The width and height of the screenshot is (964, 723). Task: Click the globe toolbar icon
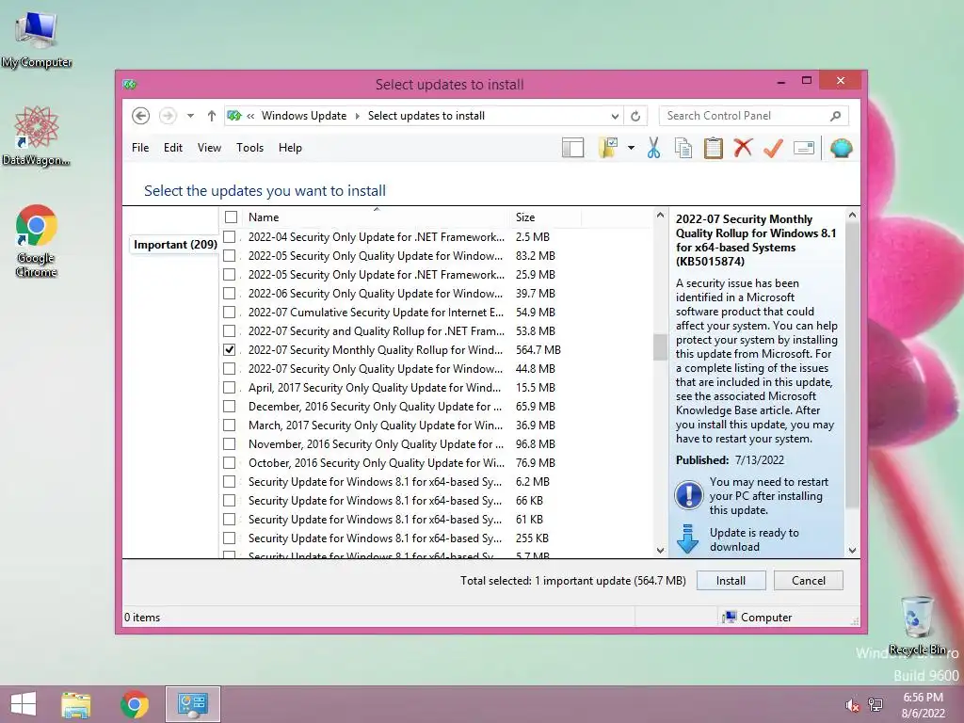click(841, 148)
